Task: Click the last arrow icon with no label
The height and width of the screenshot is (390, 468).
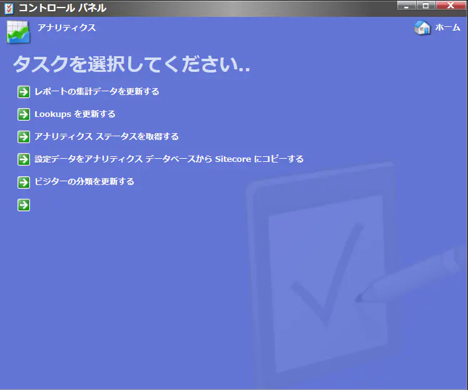Action: coord(24,205)
